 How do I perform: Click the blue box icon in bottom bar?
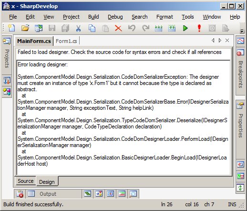pyautogui.click(x=111, y=194)
